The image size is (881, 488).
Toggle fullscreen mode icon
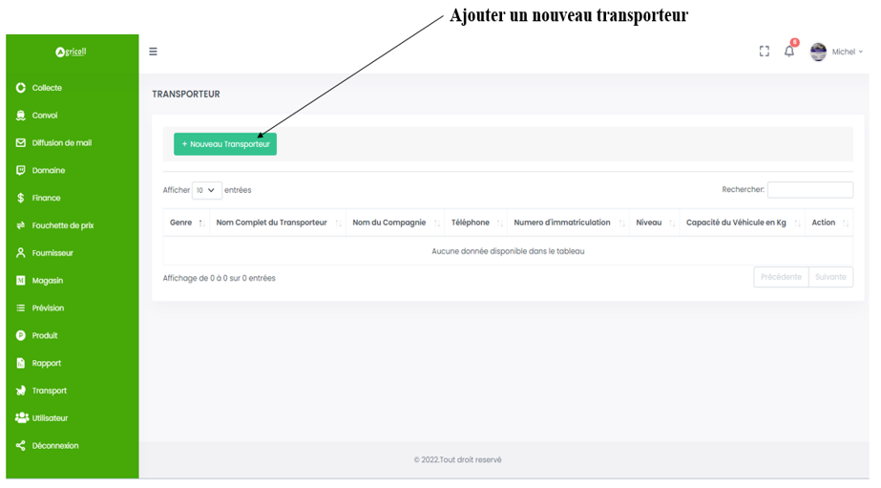point(764,52)
